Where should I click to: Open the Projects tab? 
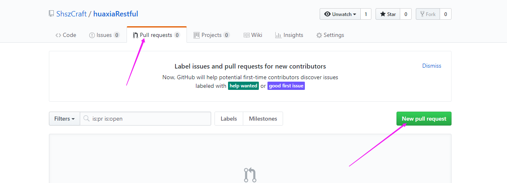coord(212,35)
